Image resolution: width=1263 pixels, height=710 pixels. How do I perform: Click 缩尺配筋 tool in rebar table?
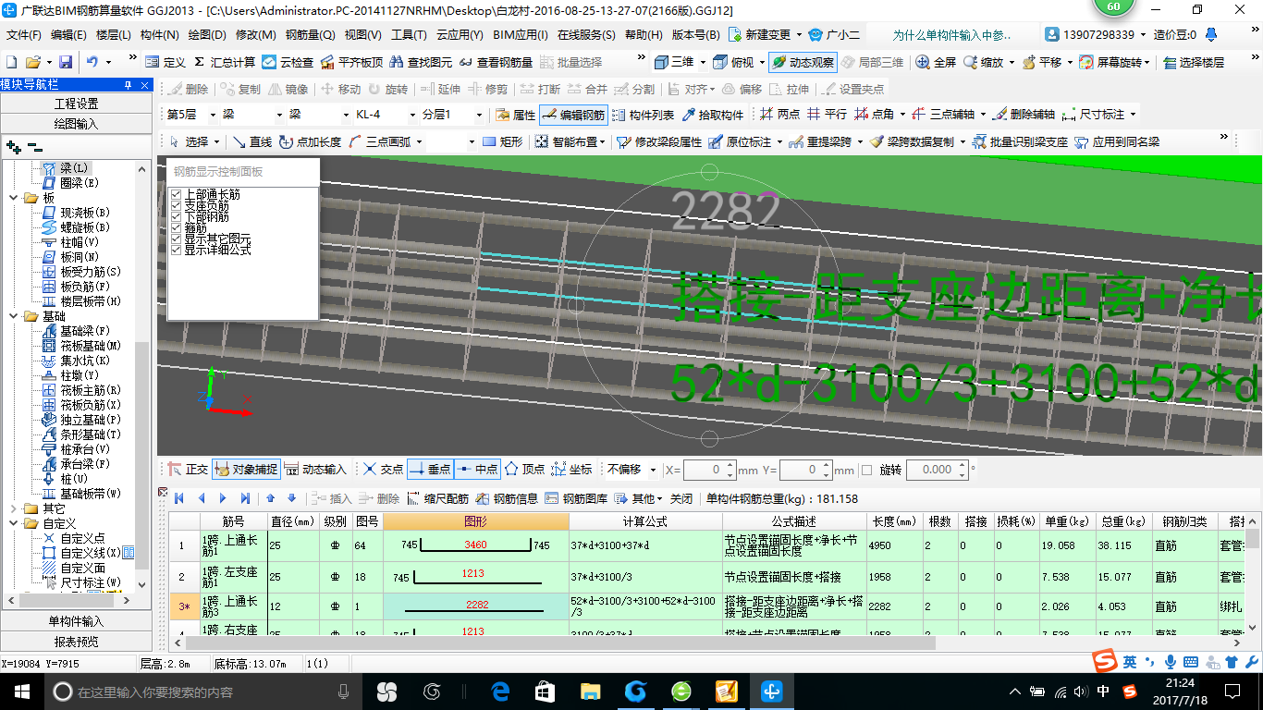pos(438,498)
